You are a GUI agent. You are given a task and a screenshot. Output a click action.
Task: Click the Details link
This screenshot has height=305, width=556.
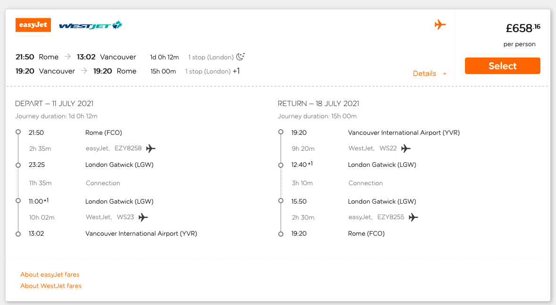pyautogui.click(x=424, y=74)
